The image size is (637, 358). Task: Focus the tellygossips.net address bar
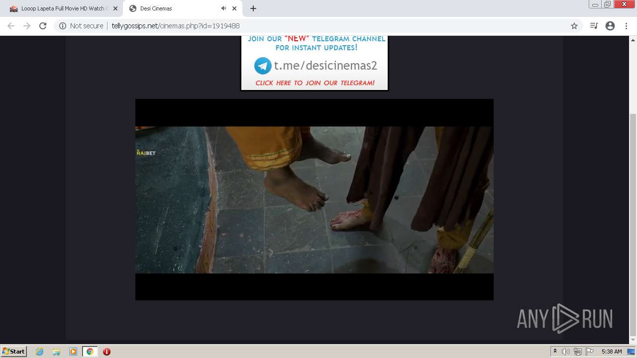[318, 26]
